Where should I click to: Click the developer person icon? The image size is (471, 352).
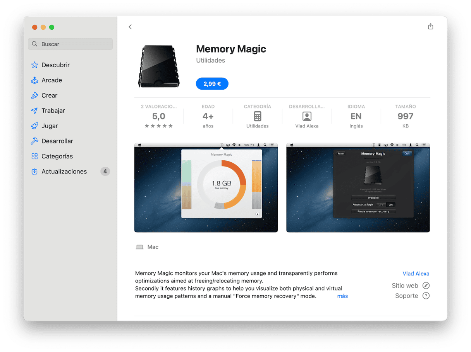307,116
